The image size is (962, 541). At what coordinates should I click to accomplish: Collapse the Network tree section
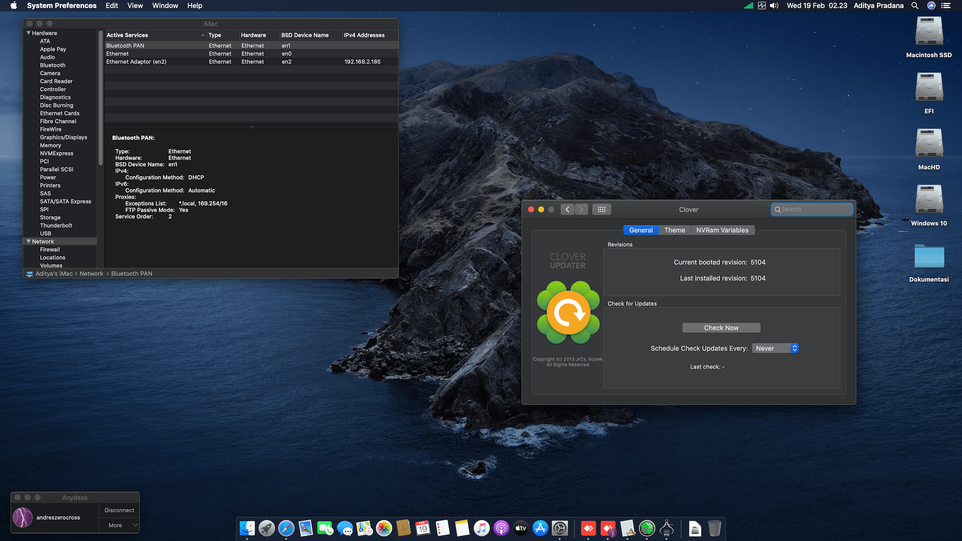point(29,241)
